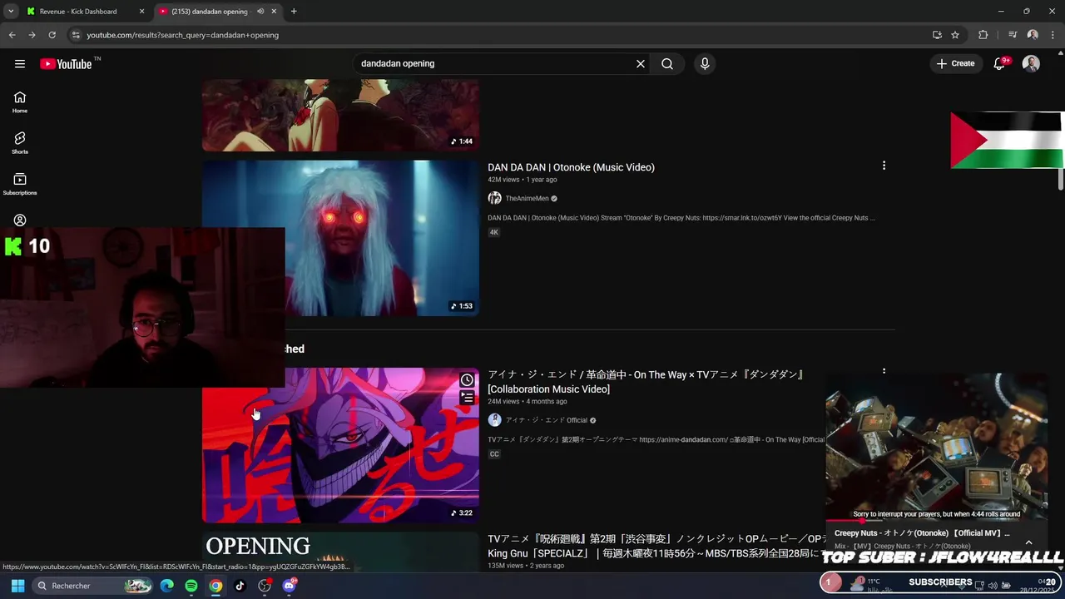1065x599 pixels.
Task: Click the miniplayer video of Creepy Nuts
Action: coord(936,447)
